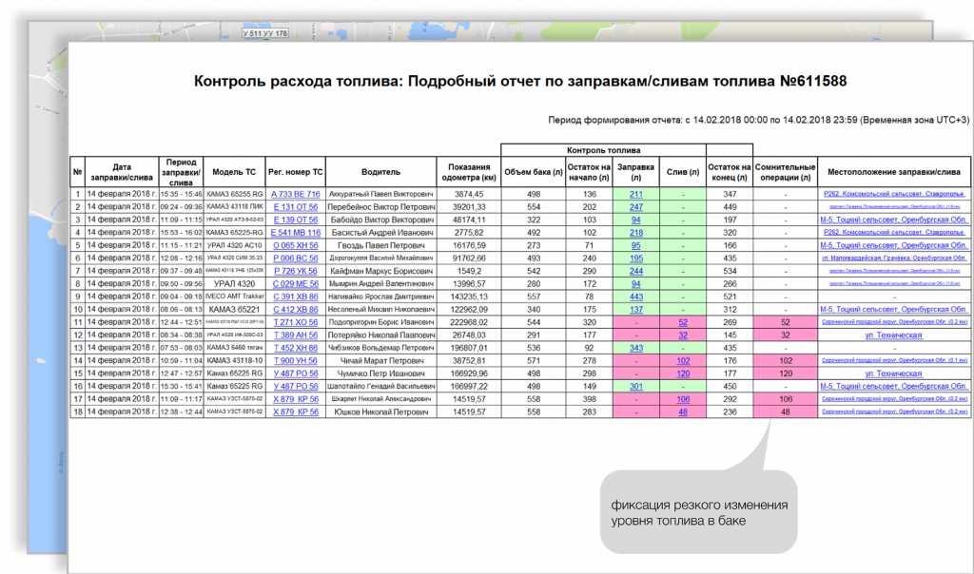Follow the E 139 OT 56 plate link

coord(296,220)
